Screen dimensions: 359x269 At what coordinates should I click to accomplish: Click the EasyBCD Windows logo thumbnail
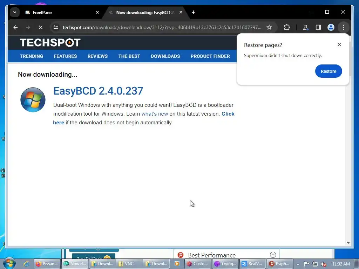[x=33, y=100]
